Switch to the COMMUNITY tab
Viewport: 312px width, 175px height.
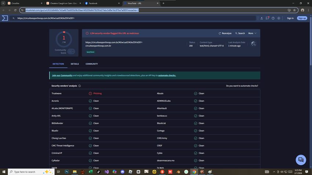(91, 64)
